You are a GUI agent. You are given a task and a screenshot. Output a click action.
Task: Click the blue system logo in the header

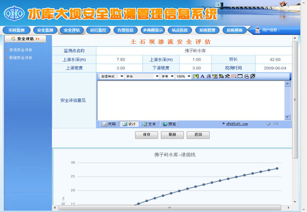[x=14, y=13]
